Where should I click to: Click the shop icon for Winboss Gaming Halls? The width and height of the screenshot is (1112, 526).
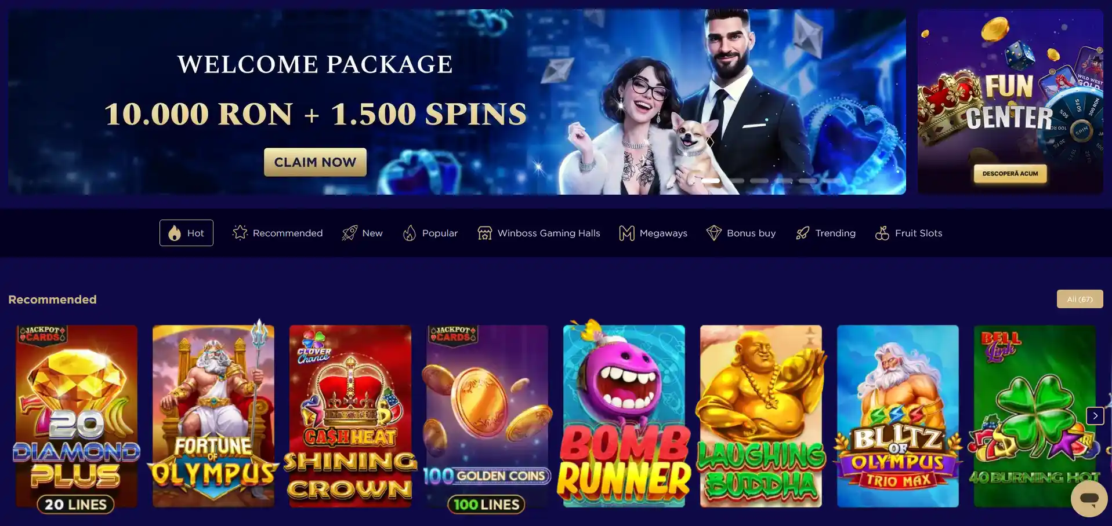[484, 233]
